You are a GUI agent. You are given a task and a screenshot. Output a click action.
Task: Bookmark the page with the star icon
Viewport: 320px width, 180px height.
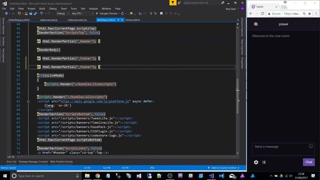[309, 13]
